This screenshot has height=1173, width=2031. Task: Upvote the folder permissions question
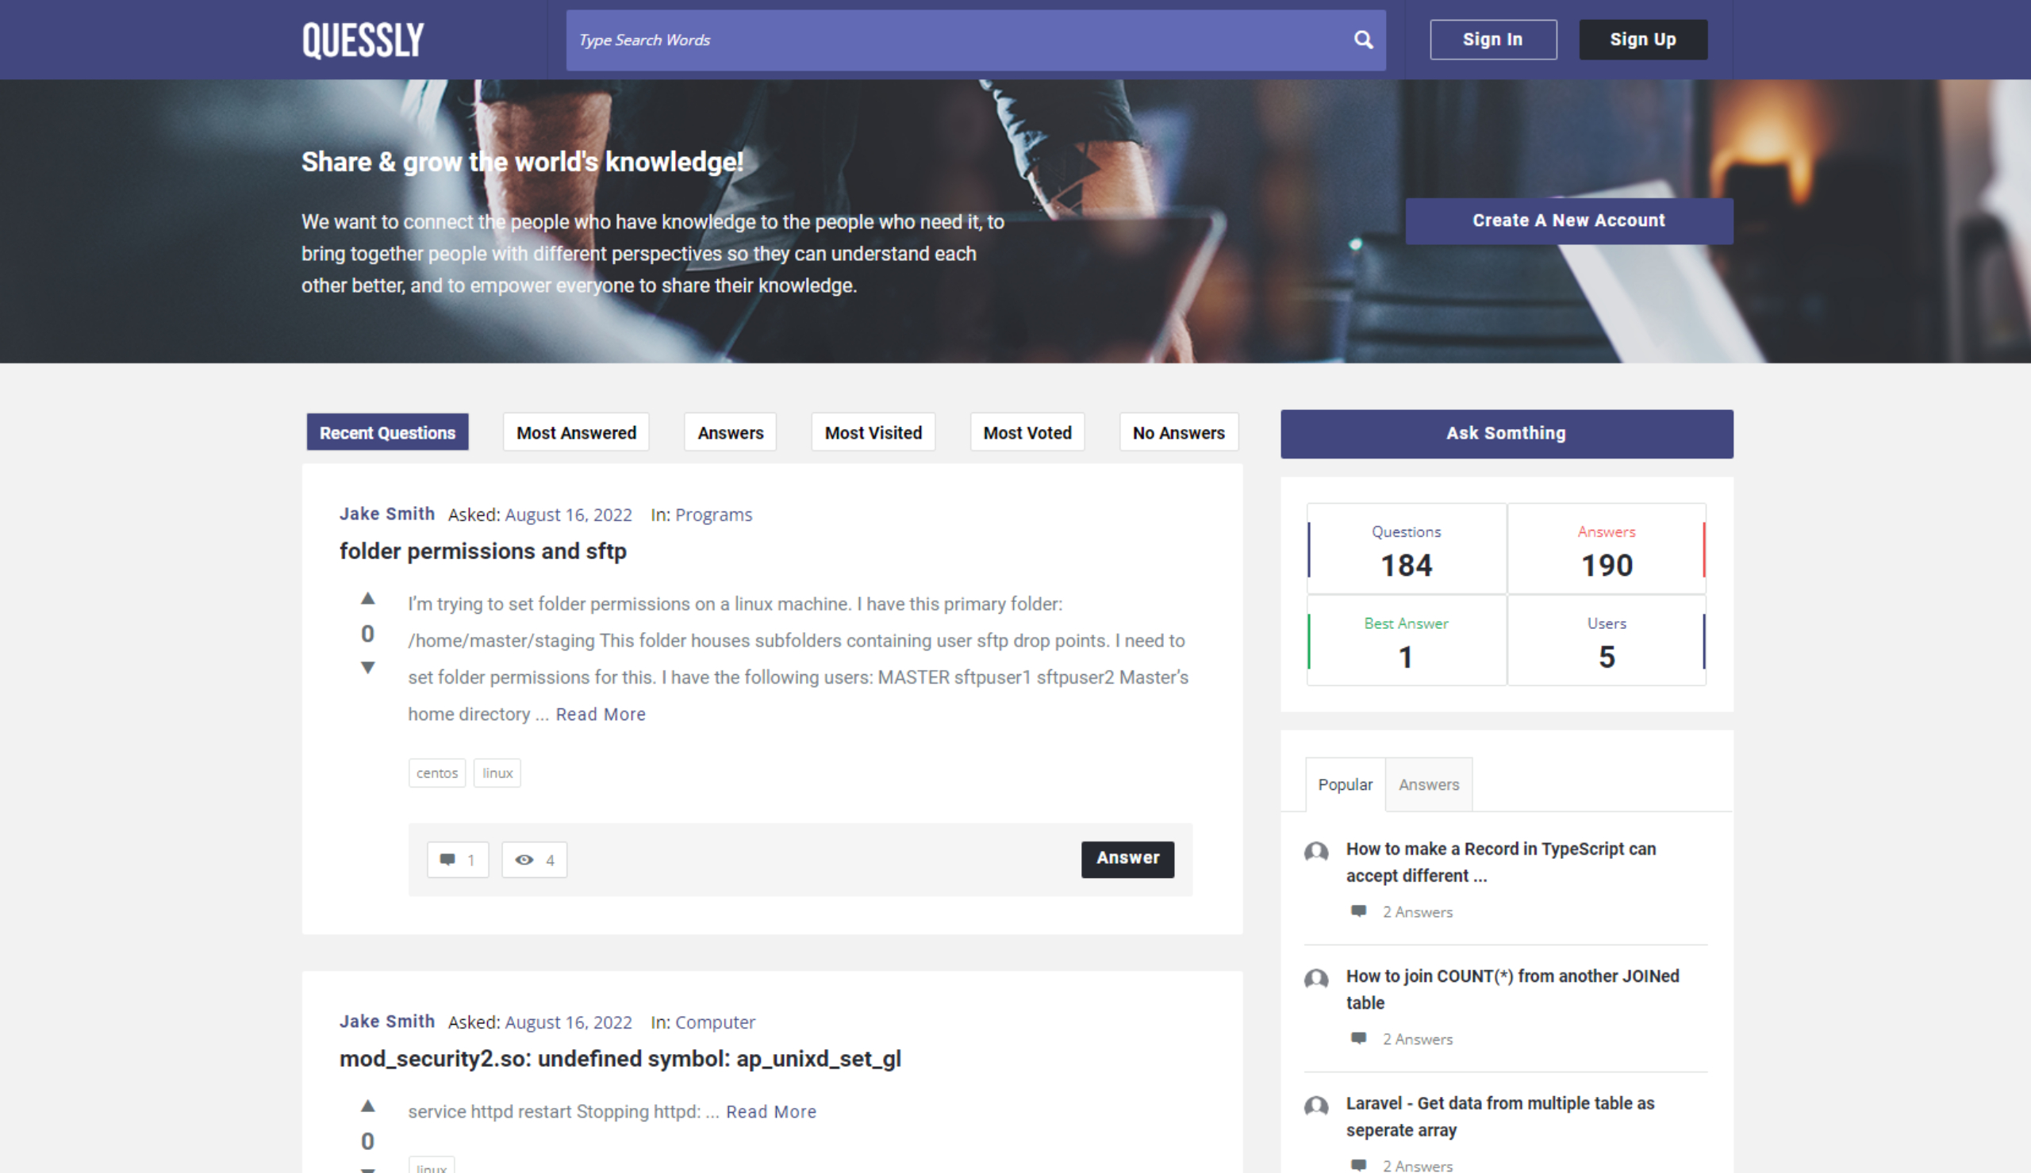pyautogui.click(x=367, y=599)
